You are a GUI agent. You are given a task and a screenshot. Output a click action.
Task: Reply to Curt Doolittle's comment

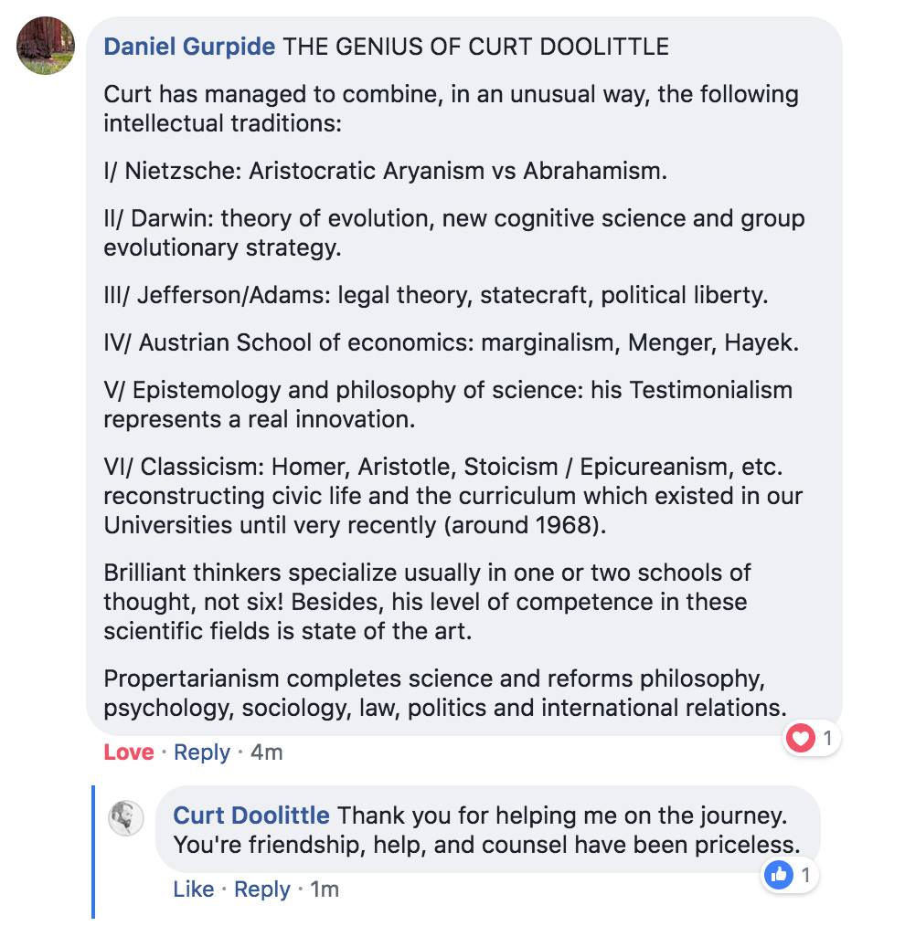tap(262, 889)
